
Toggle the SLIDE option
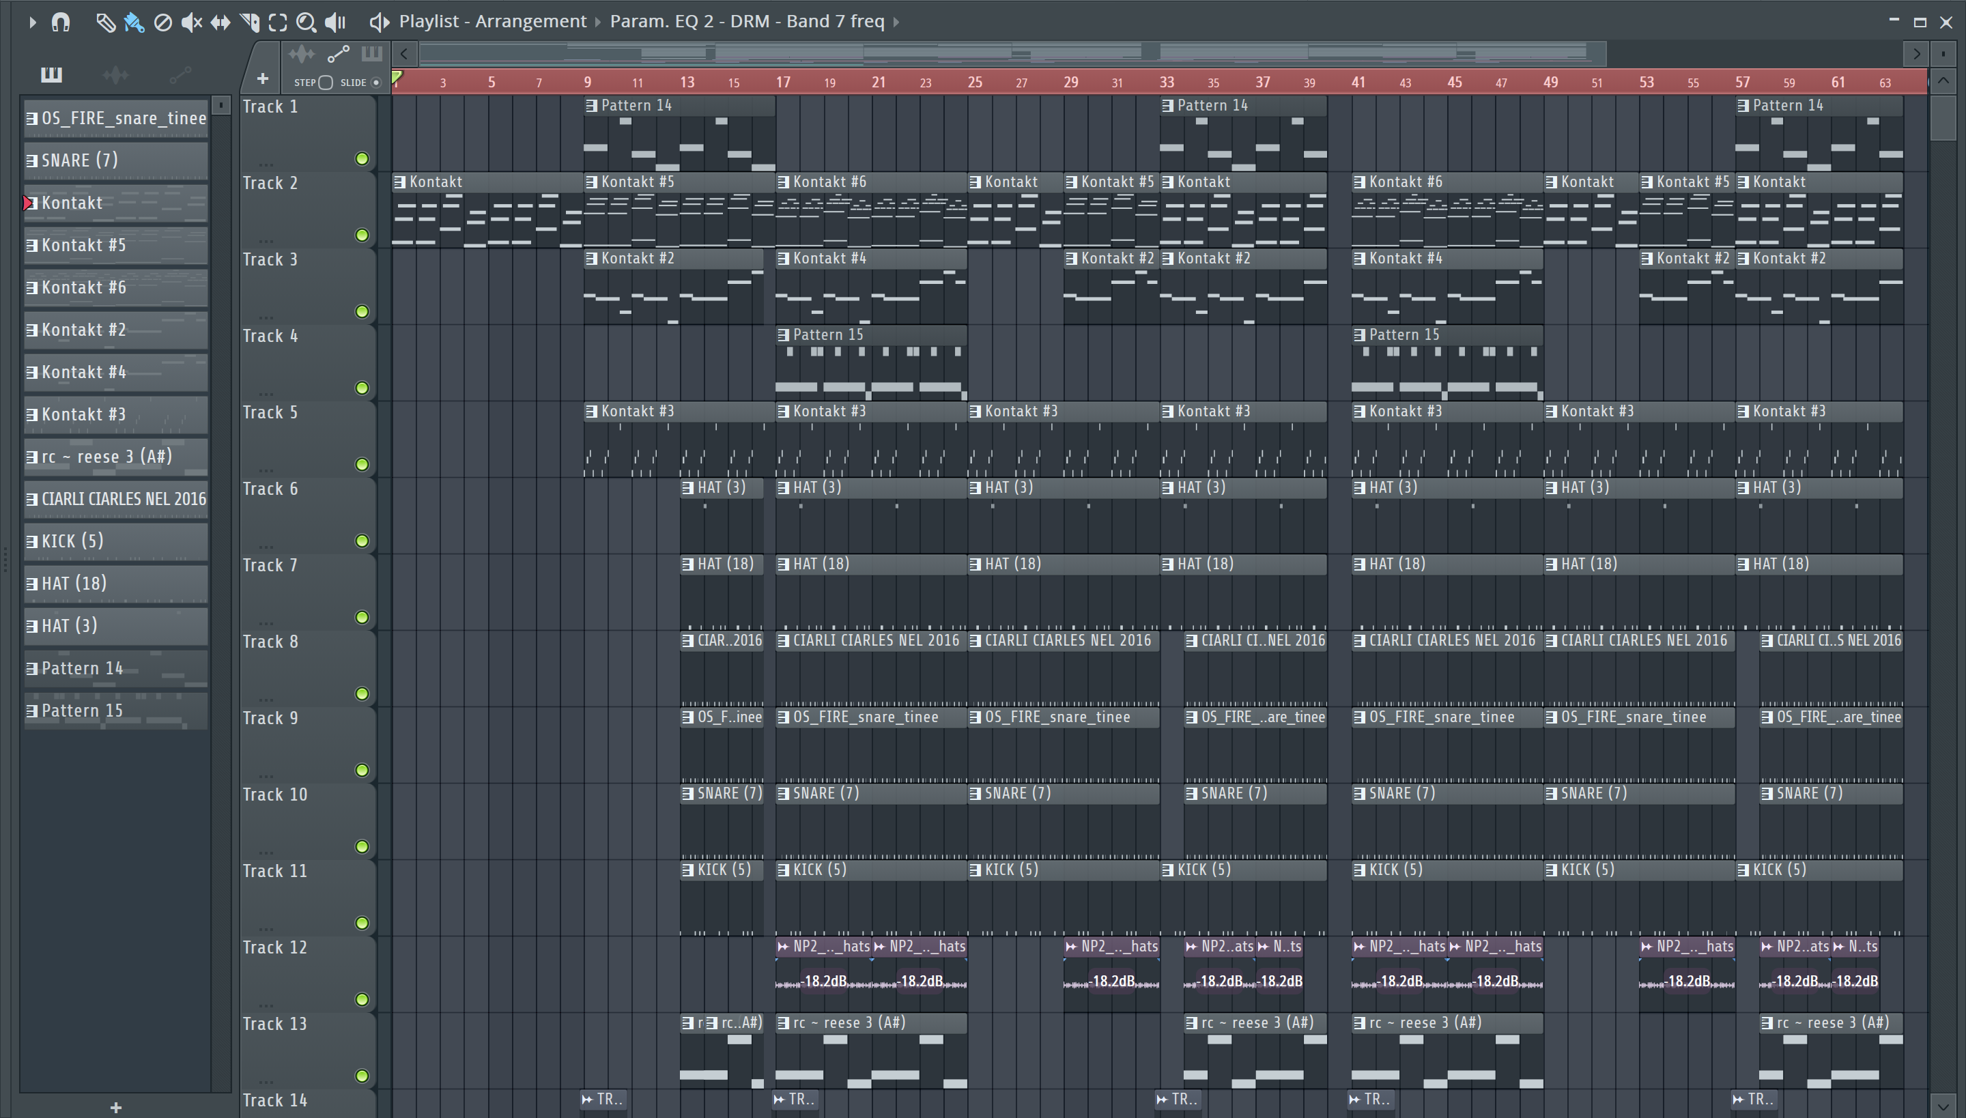pos(375,82)
